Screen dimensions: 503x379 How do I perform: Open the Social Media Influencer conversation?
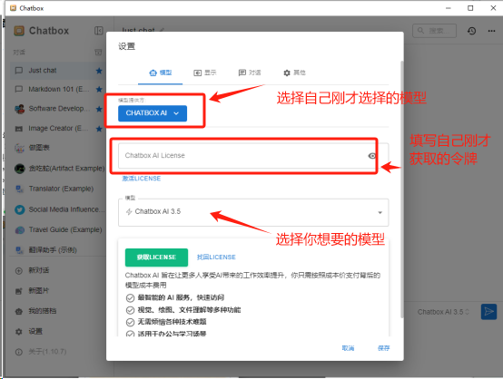point(58,209)
